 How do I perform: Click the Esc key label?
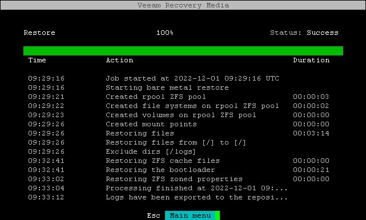(x=154, y=215)
